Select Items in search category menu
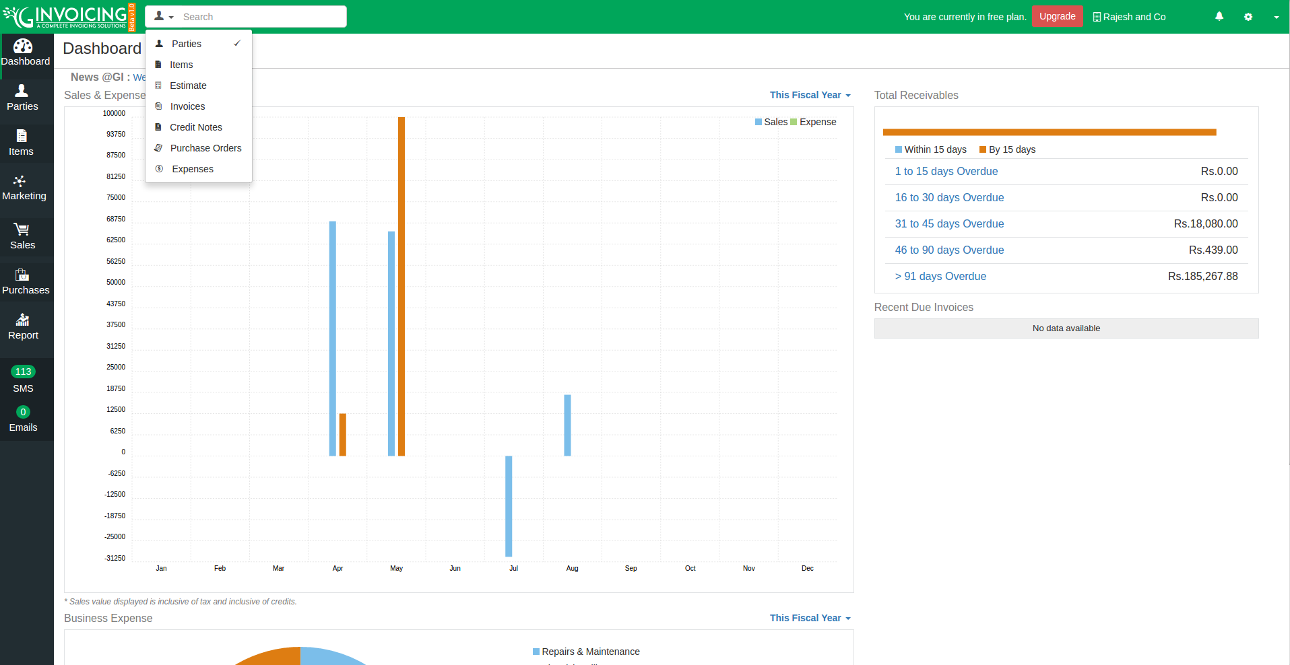The image size is (1290, 665). pos(199,65)
